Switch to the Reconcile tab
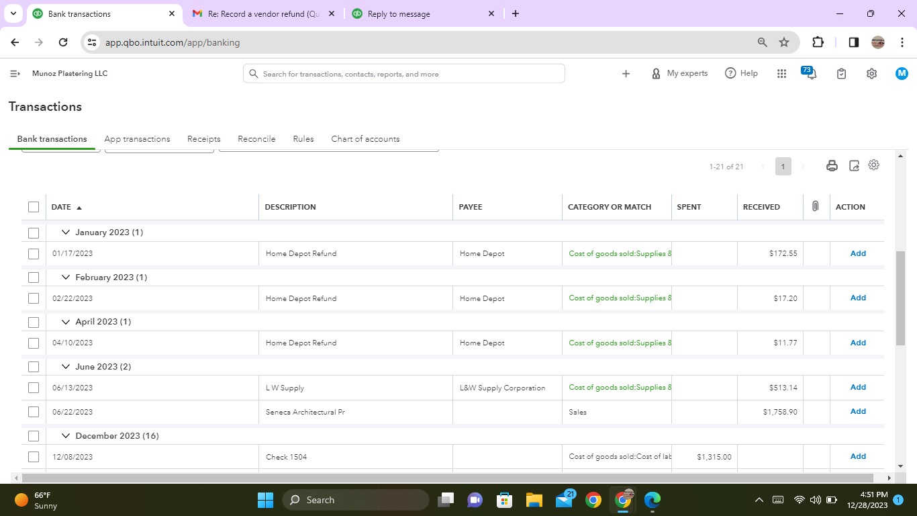Image resolution: width=917 pixels, height=516 pixels. coord(256,139)
